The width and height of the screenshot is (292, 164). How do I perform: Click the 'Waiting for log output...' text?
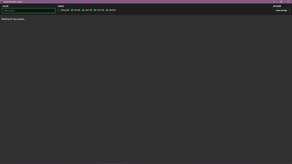point(13,19)
